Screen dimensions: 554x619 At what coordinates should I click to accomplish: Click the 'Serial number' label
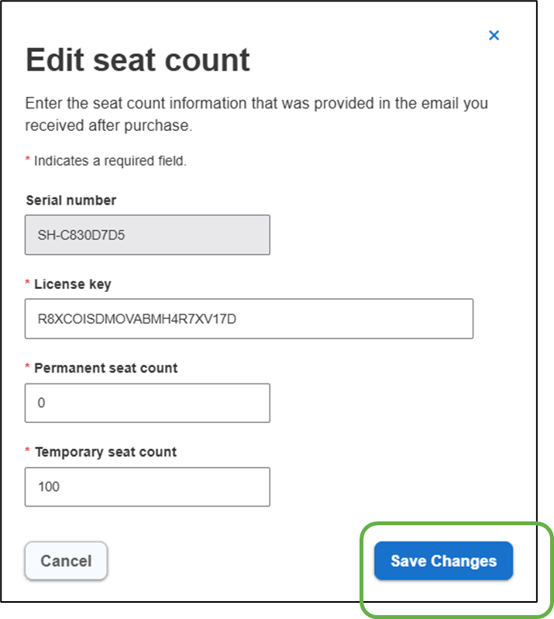click(71, 200)
